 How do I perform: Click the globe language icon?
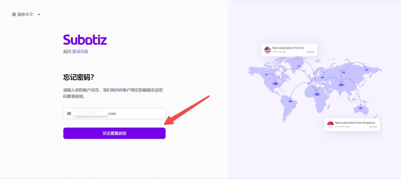14,15
